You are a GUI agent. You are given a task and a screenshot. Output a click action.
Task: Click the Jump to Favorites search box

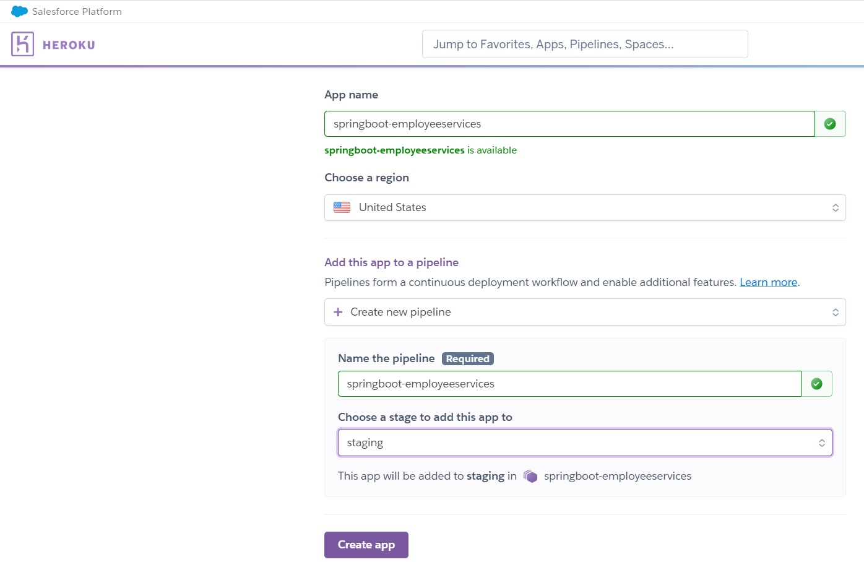(x=584, y=44)
